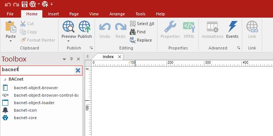The width and height of the screenshot is (273, 136).
Task: Switch to the View ribbon tab
Action: [x=94, y=14]
